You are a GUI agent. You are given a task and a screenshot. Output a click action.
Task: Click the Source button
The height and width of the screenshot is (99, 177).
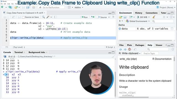(x=102, y=17)
